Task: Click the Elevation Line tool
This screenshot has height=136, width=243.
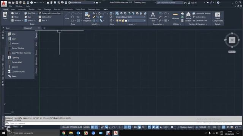Action: [200, 20]
